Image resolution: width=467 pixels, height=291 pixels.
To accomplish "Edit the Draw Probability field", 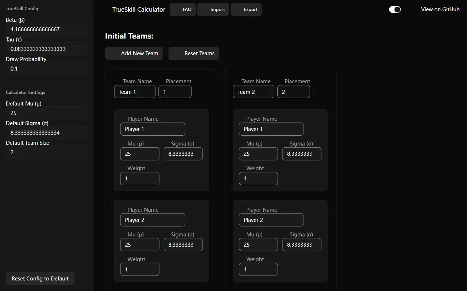I will pos(47,69).
